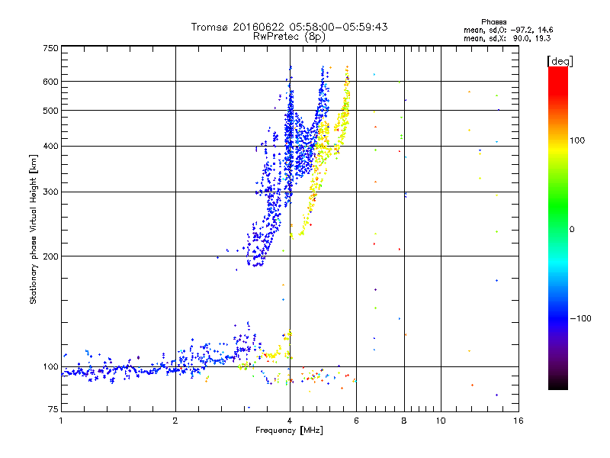Click y-axis tick label "600"
Image resolution: width=610 pixels, height=458 pixels.
pyautogui.click(x=51, y=82)
